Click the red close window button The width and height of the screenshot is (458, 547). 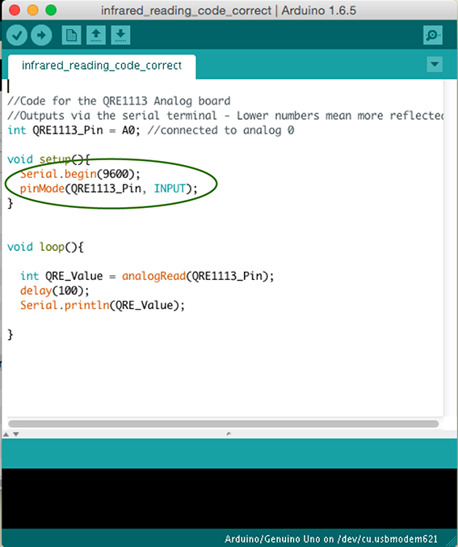[x=15, y=11]
